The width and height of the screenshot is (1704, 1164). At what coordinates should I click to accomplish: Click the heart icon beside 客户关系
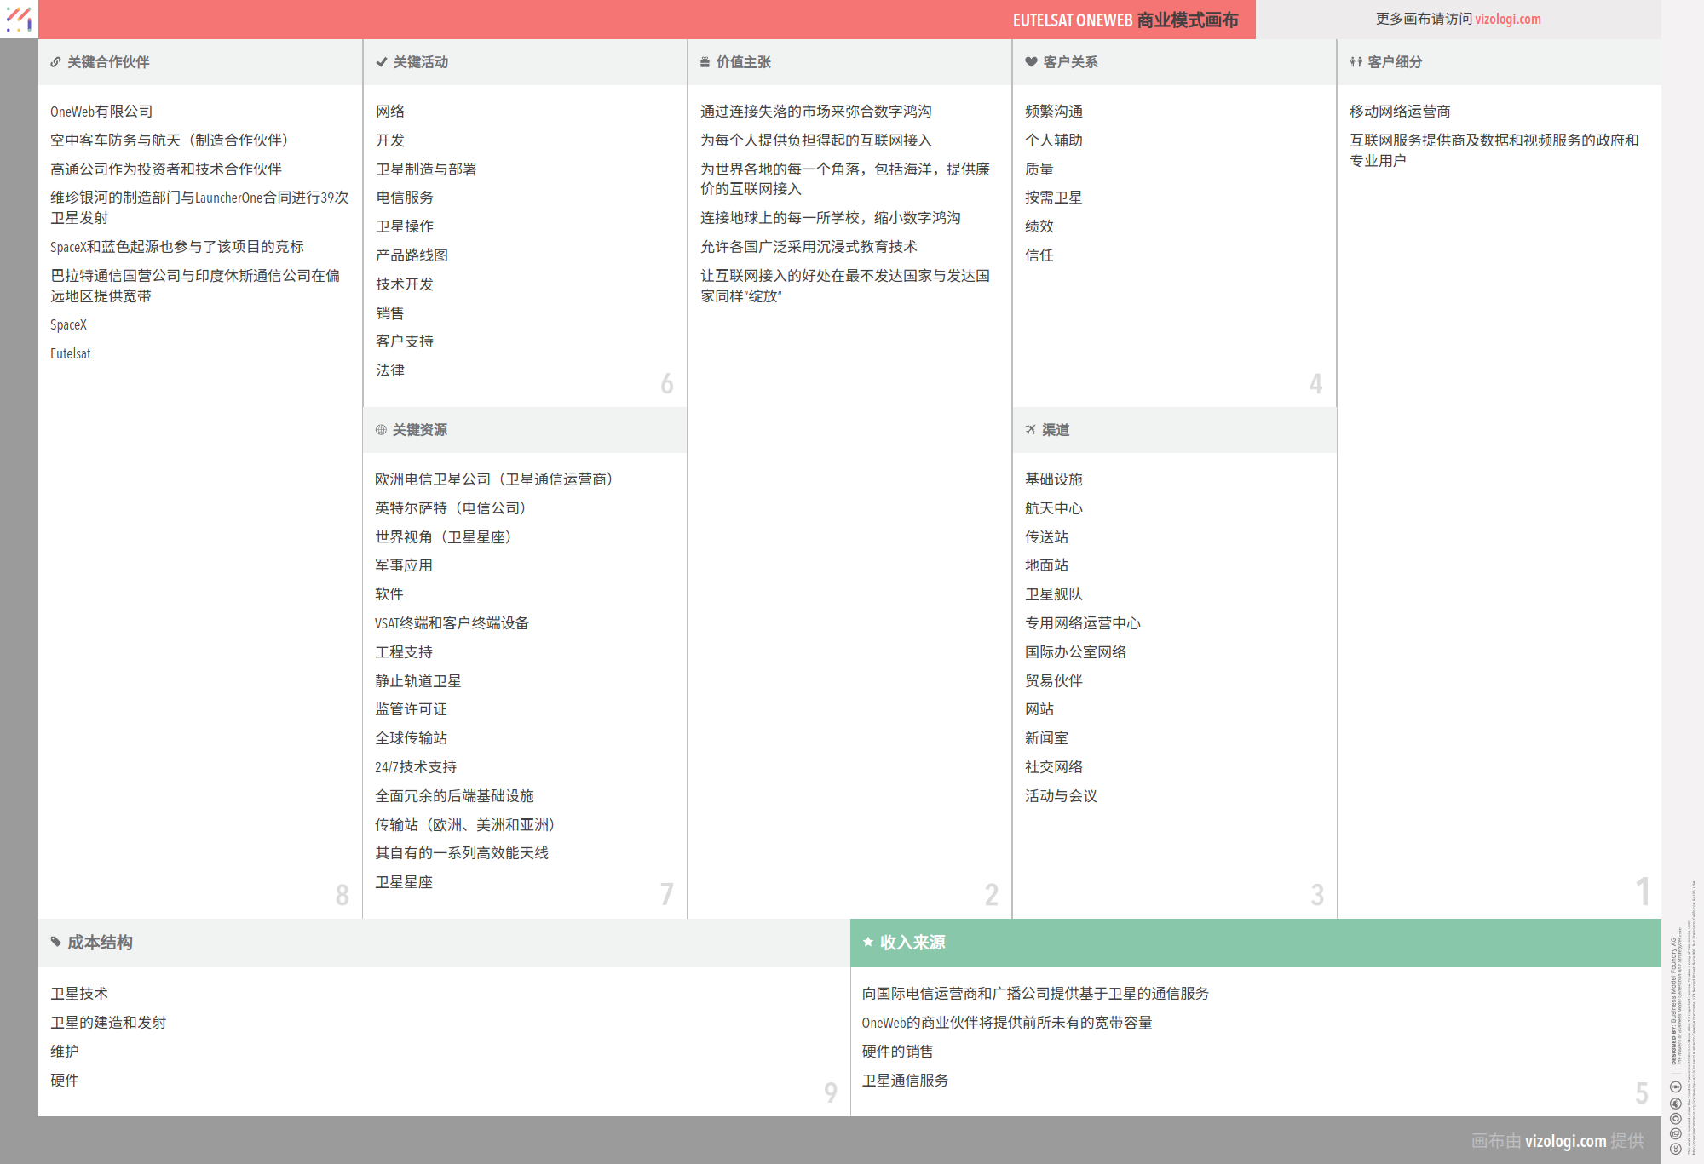point(1031,62)
